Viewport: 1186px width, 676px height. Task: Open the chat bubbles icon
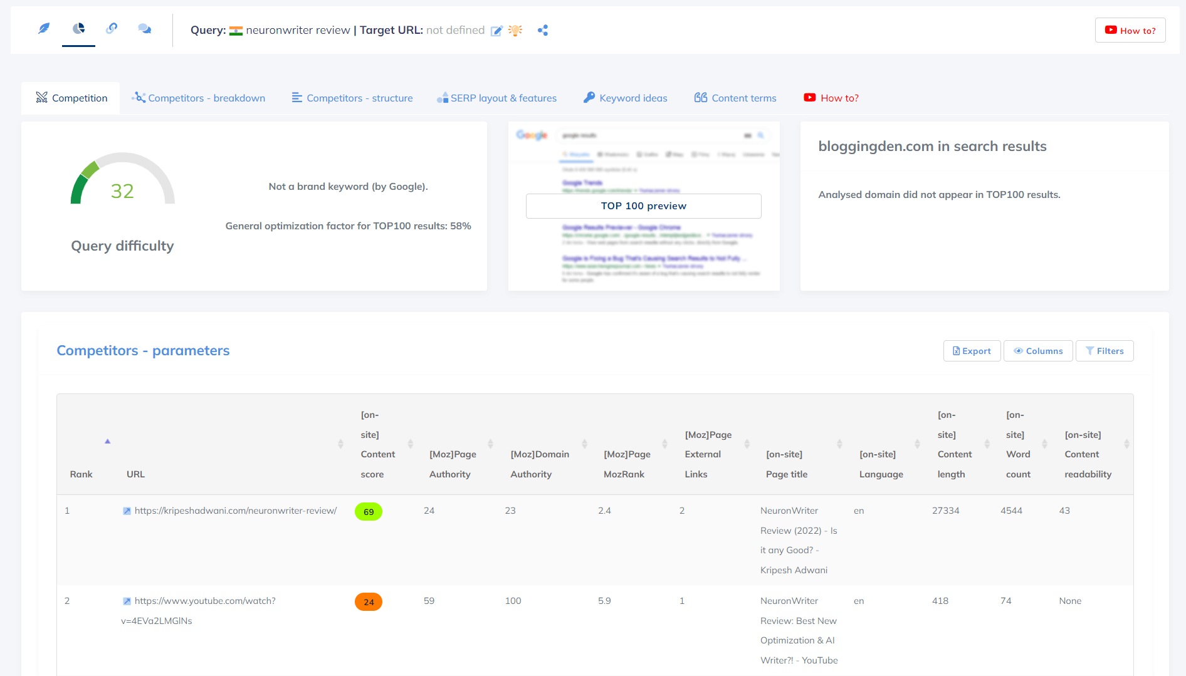click(144, 29)
